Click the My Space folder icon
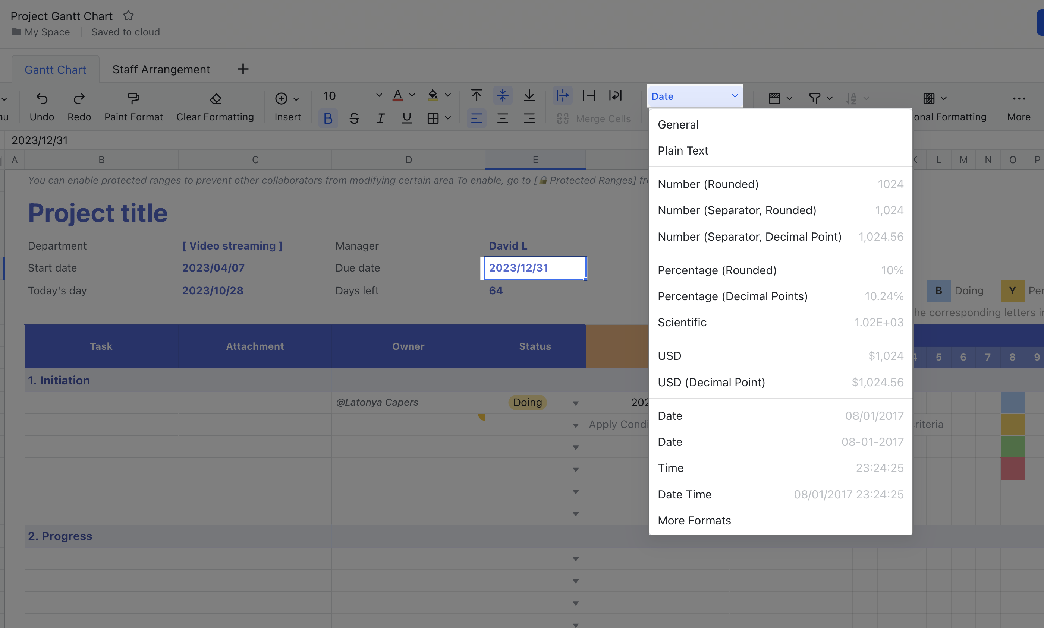 16,32
